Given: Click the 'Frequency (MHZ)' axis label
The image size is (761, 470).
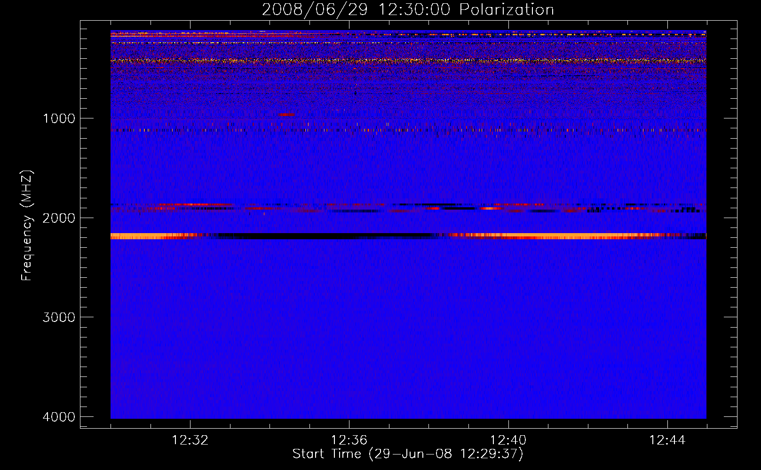Looking at the screenshot, I should [27, 226].
